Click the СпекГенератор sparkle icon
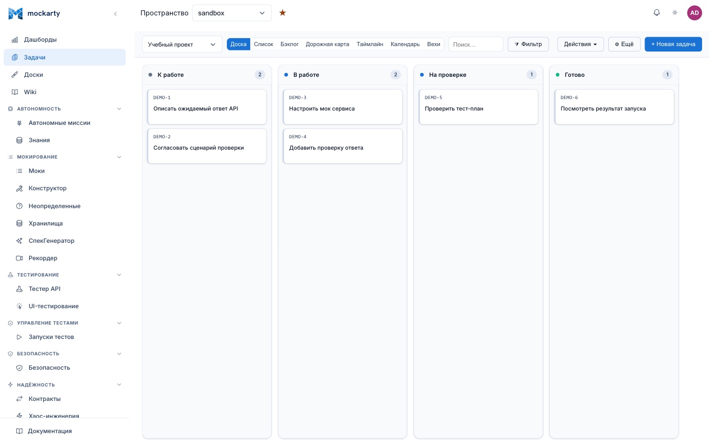715x446 pixels. 19,241
